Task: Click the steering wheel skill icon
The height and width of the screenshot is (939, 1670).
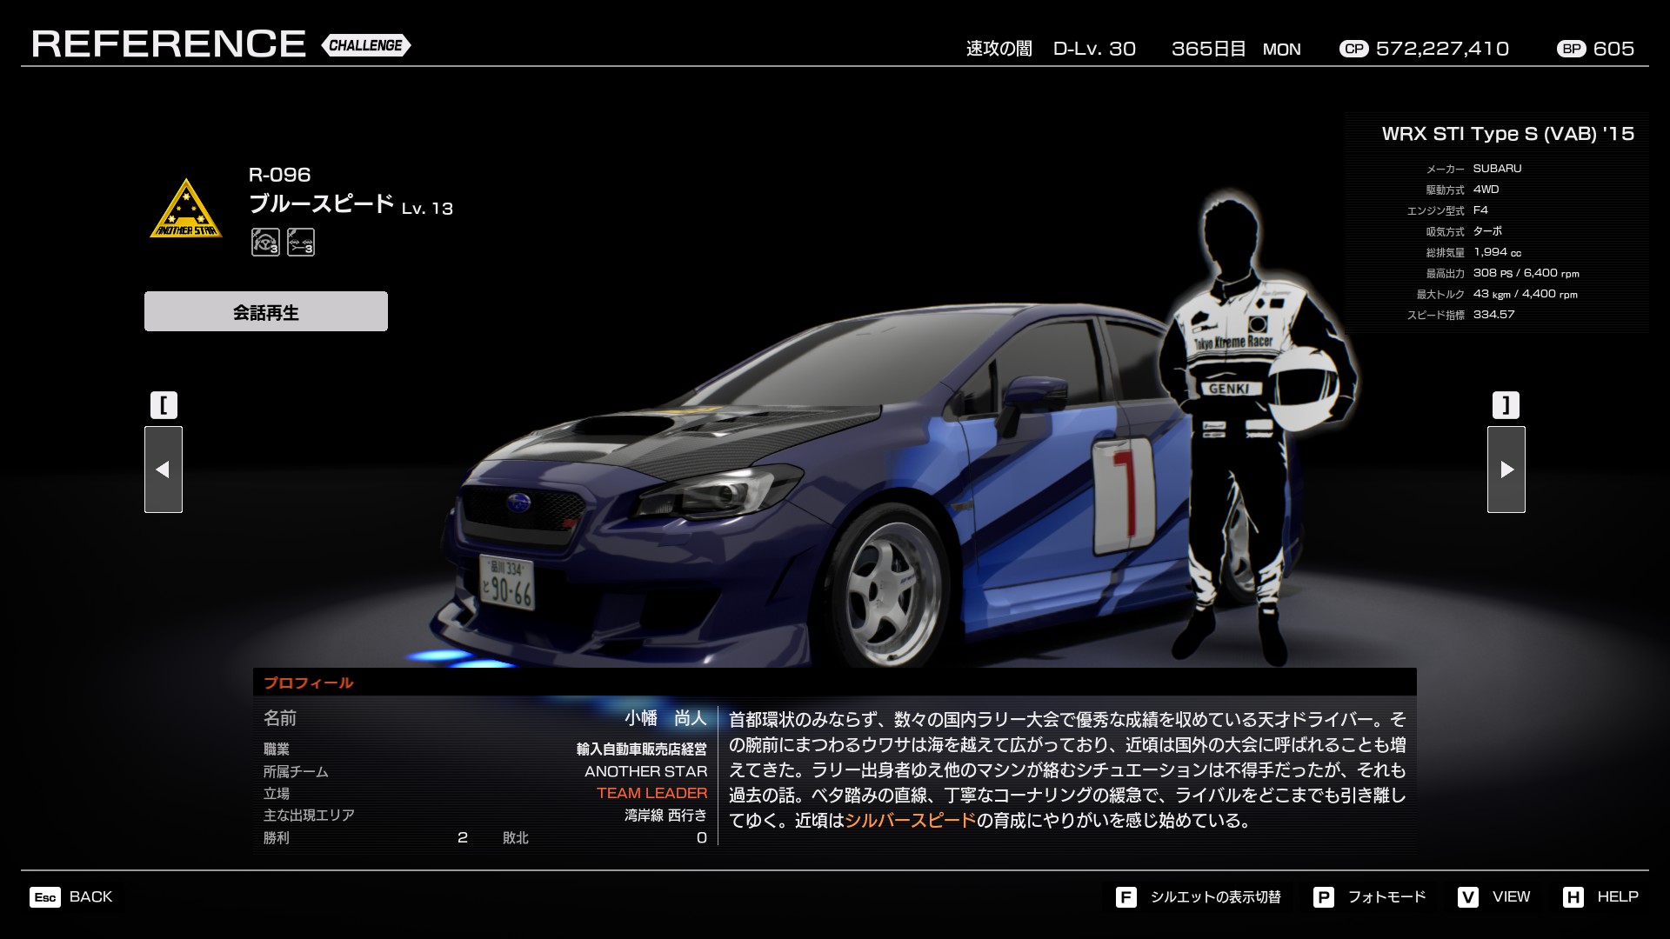Action: 265,242
